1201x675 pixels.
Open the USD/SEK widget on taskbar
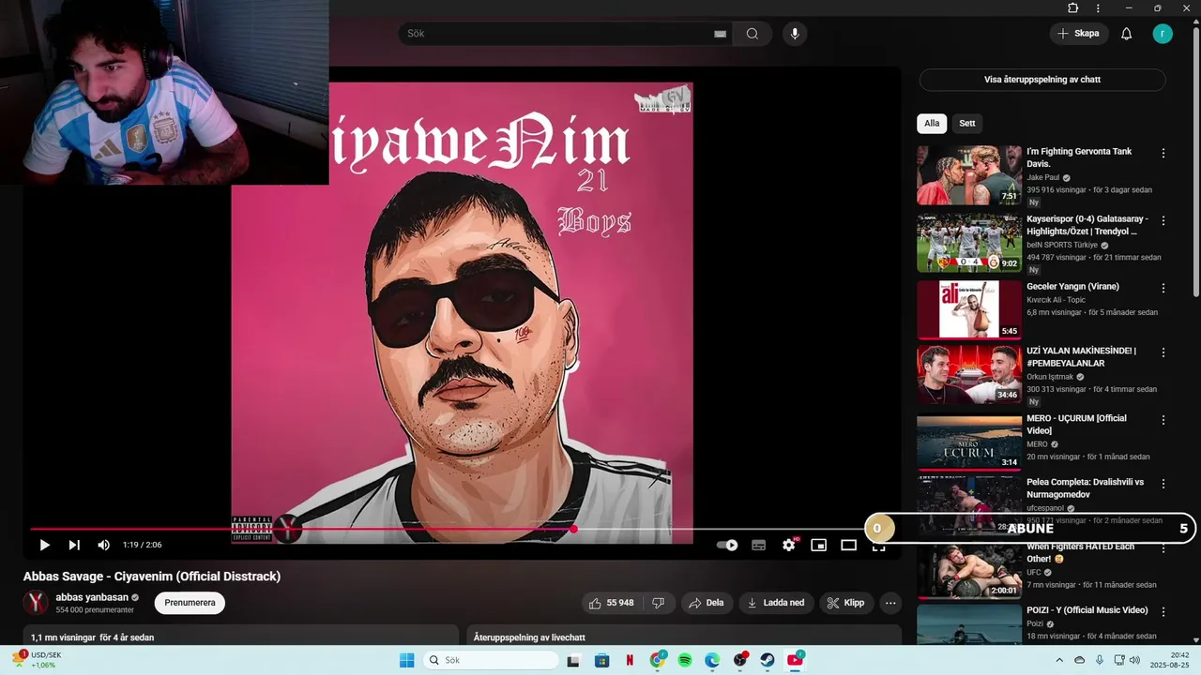pyautogui.click(x=36, y=660)
